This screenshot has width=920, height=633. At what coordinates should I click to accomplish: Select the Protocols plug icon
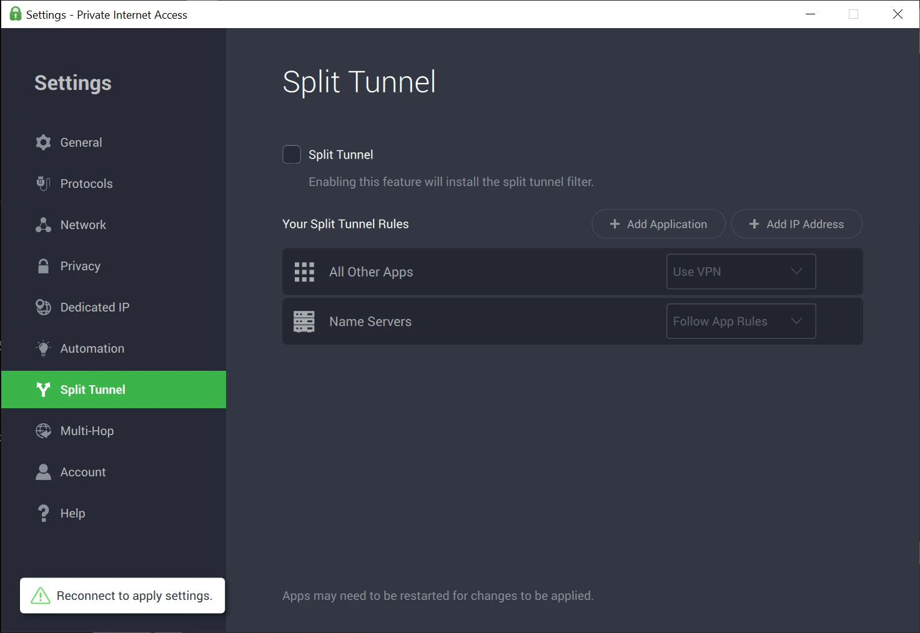[43, 184]
